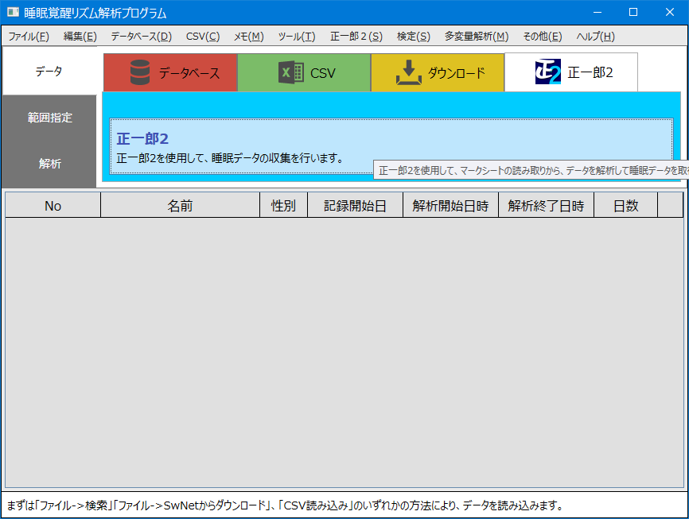The image size is (689, 519).
Task: Open the 正一郎2(S) menu
Action: [x=356, y=37]
